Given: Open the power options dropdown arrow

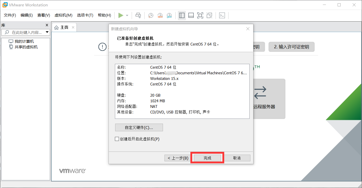Looking at the screenshot, I should pyautogui.click(x=127, y=16).
